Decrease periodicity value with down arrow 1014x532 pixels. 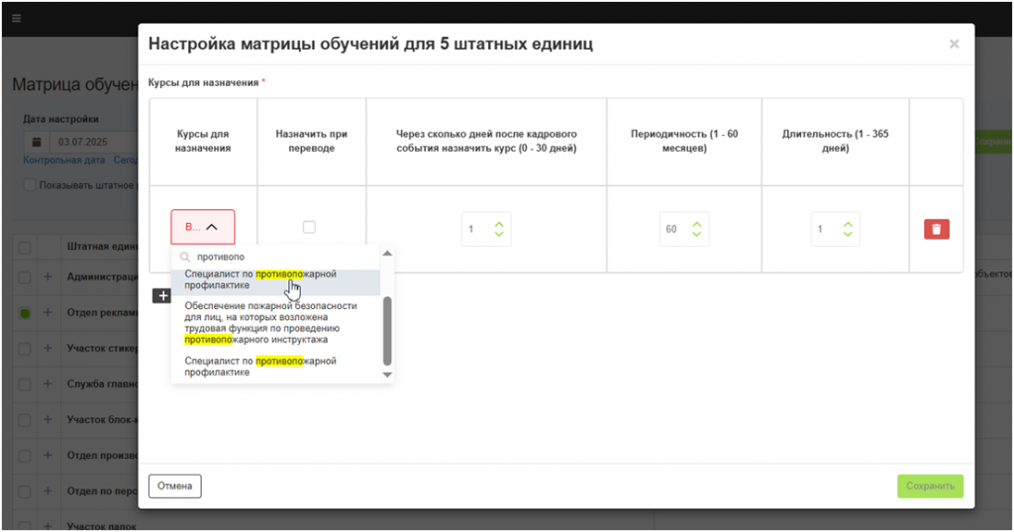[696, 235]
